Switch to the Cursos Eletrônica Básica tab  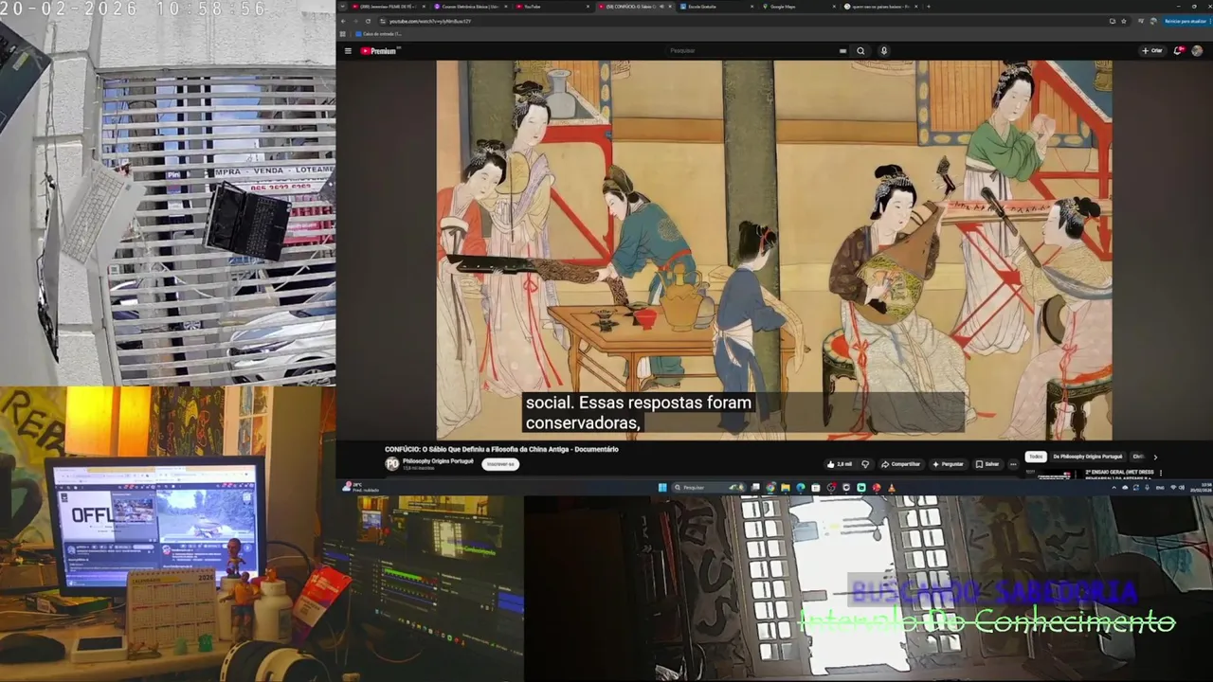(x=469, y=7)
